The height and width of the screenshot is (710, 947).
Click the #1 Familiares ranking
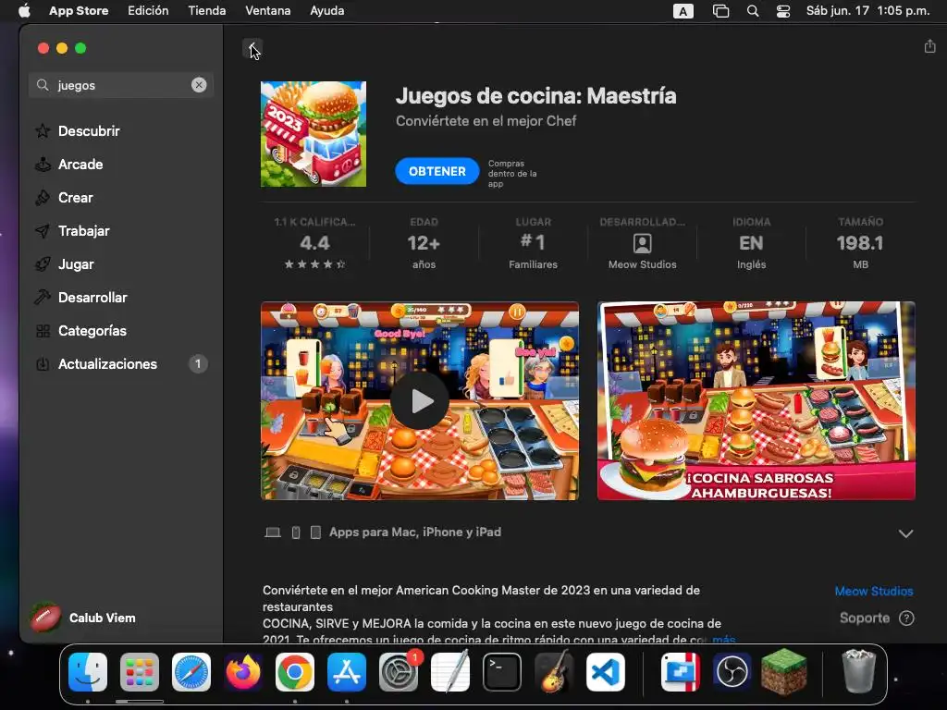pos(533,243)
